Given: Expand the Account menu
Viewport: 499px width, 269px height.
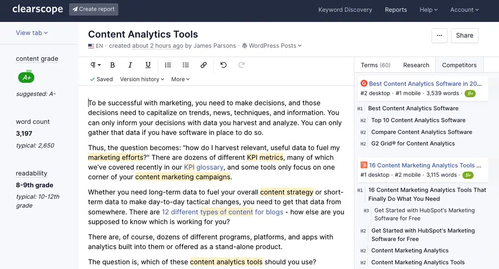Looking at the screenshot, I should click(465, 10).
